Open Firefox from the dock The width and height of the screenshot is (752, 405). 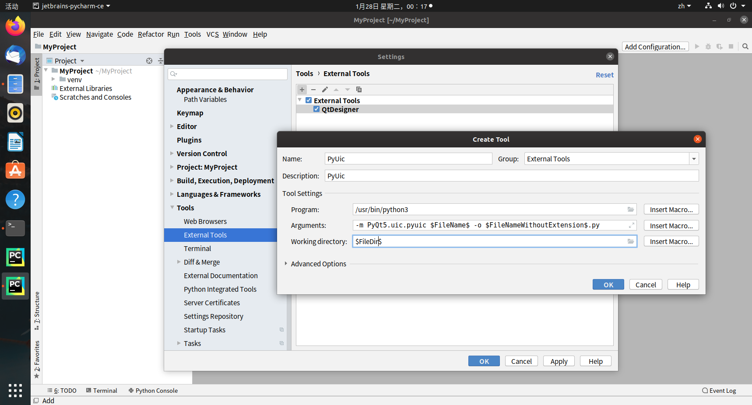[15, 26]
